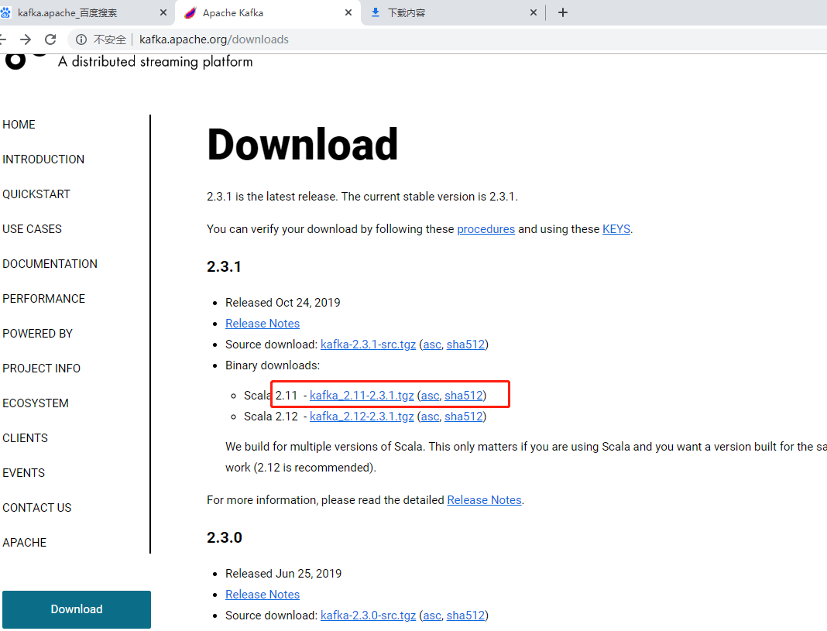The width and height of the screenshot is (827, 631).
Task: Click the browser forward arrow icon
Action: [26, 39]
